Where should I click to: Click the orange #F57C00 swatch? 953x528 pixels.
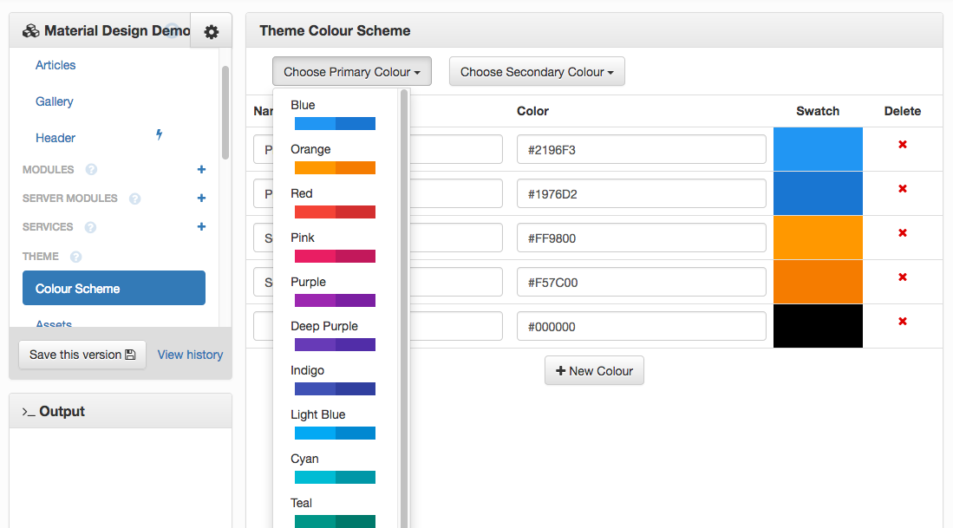click(x=817, y=282)
